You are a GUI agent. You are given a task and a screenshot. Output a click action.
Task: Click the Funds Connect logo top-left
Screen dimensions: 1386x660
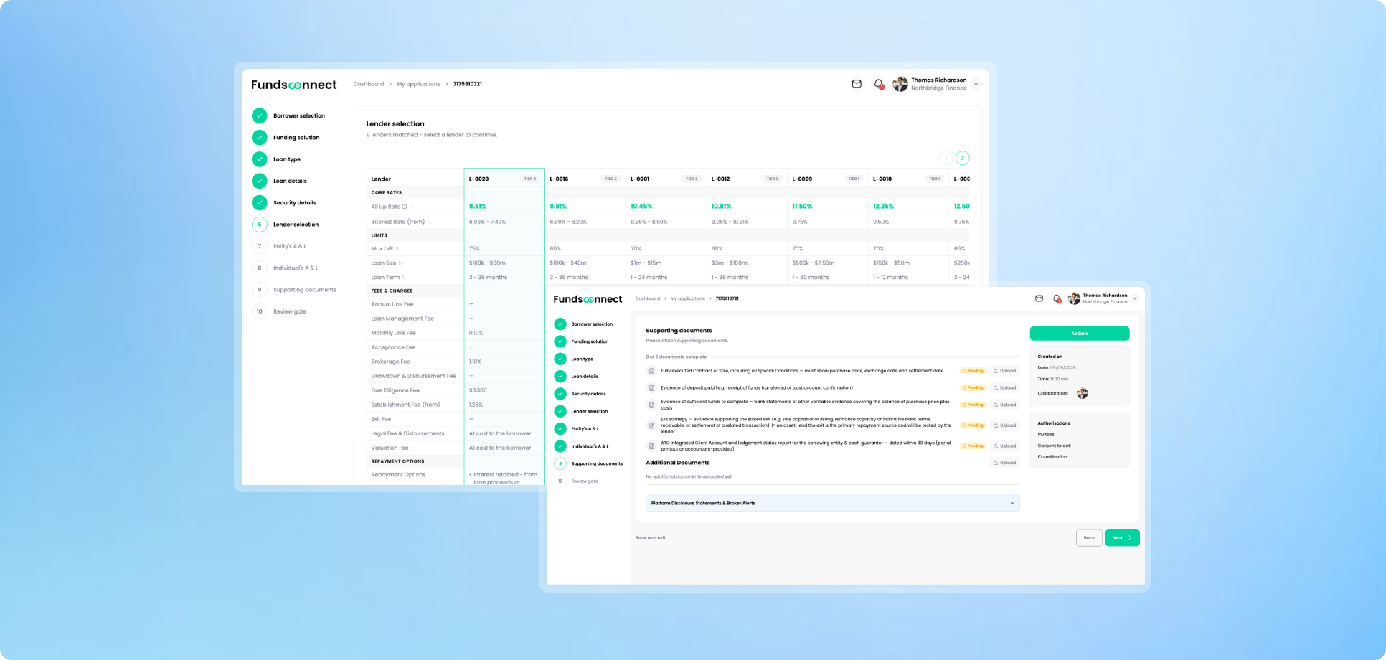pyautogui.click(x=293, y=85)
